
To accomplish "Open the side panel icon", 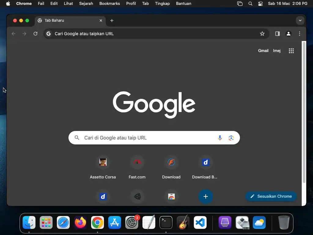I will 278,34.
